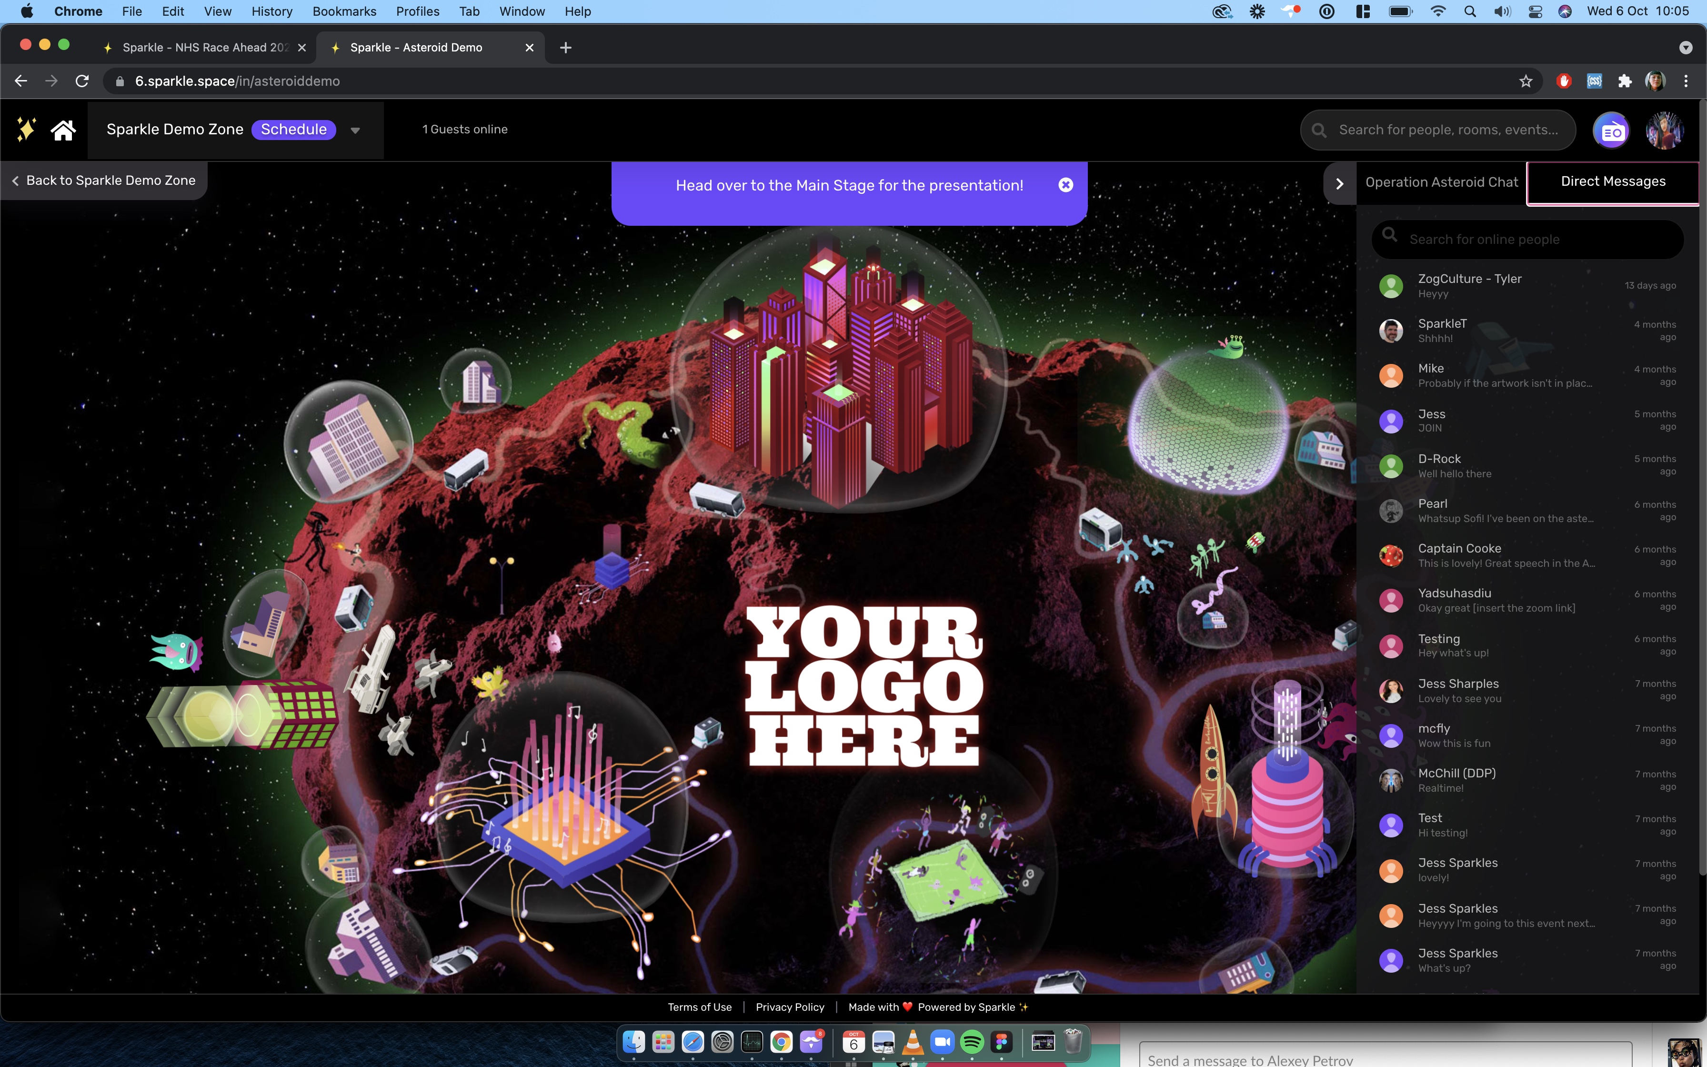Open Chrome extensions puzzle menu
The height and width of the screenshot is (1067, 1707).
1625,81
